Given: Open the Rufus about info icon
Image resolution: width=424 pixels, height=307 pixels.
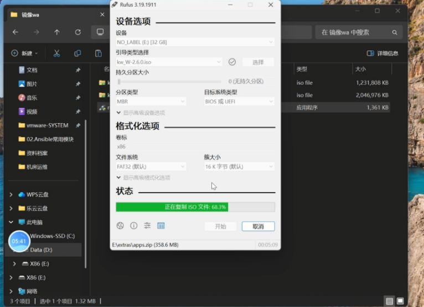Looking at the screenshot, I should (133, 225).
